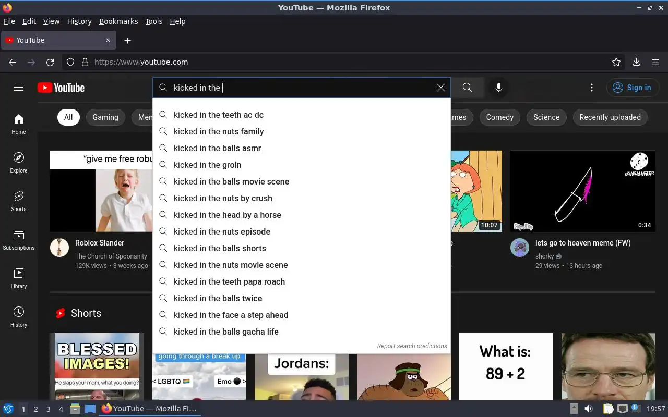
Task: Select the Science filter chip
Action: [546, 117]
